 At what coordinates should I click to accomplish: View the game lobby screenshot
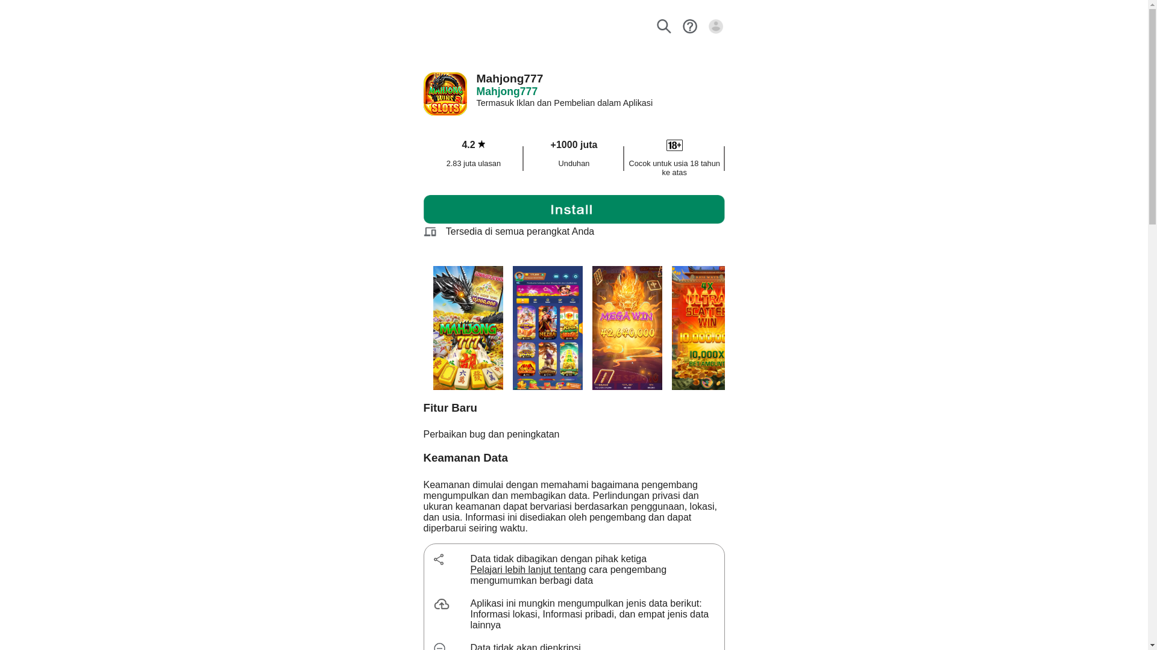[548, 328]
